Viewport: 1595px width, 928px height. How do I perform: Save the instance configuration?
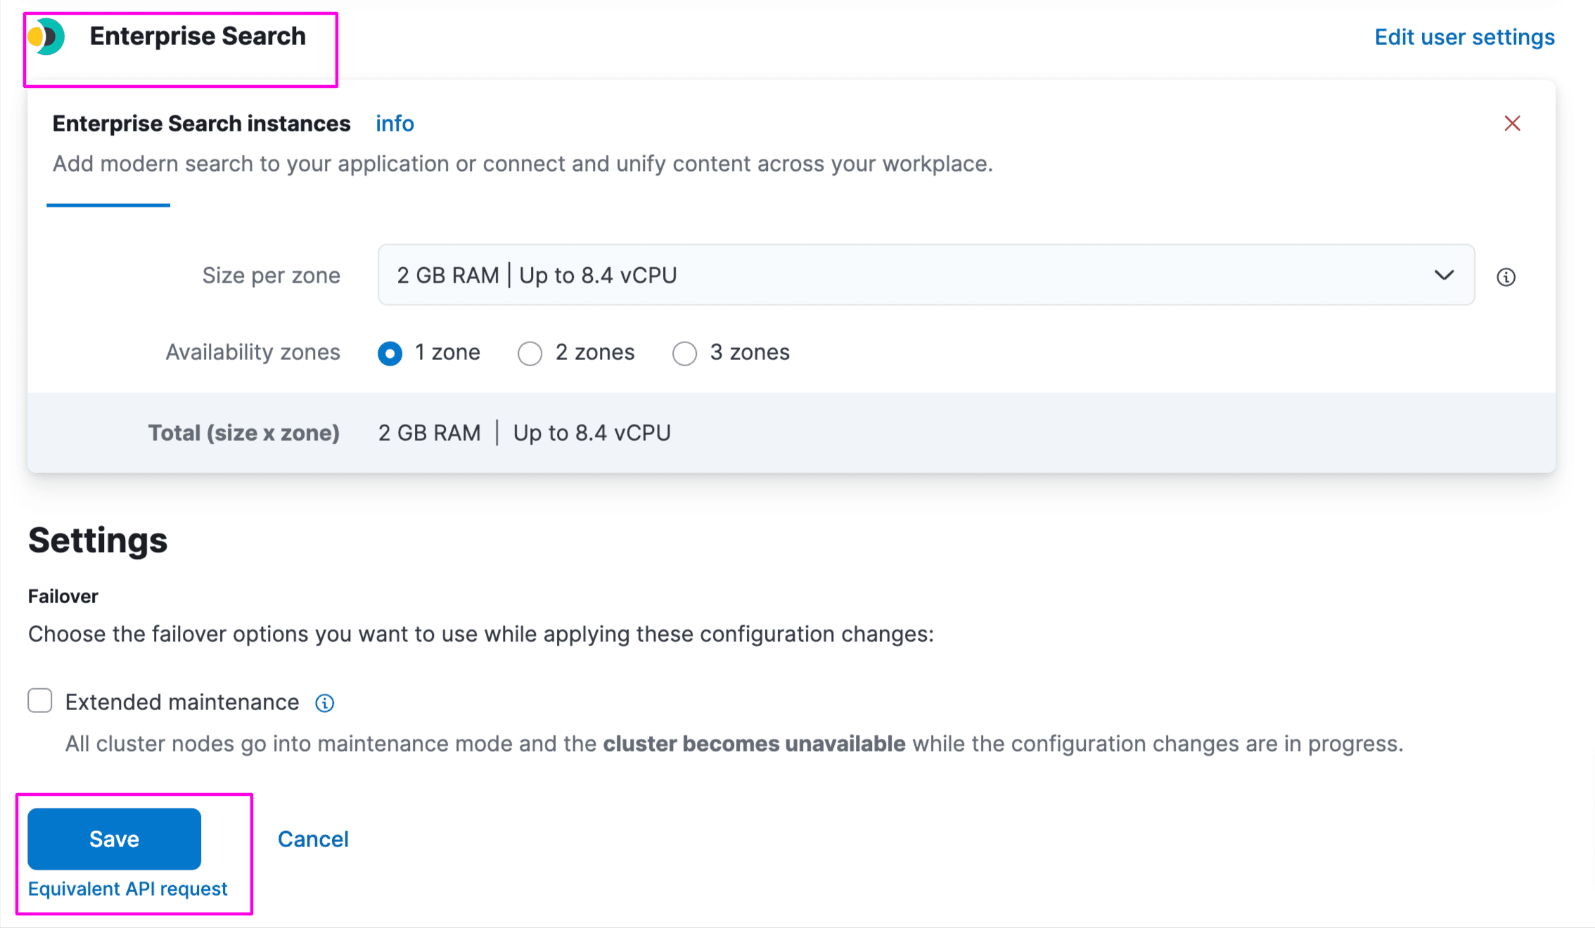pos(114,838)
